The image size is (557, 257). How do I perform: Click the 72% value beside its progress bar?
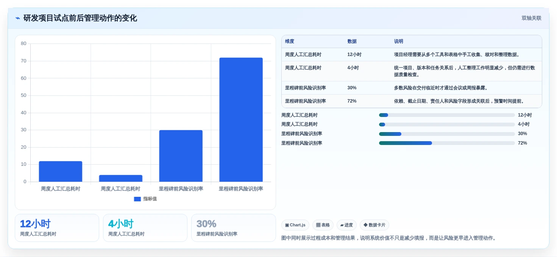(523, 143)
